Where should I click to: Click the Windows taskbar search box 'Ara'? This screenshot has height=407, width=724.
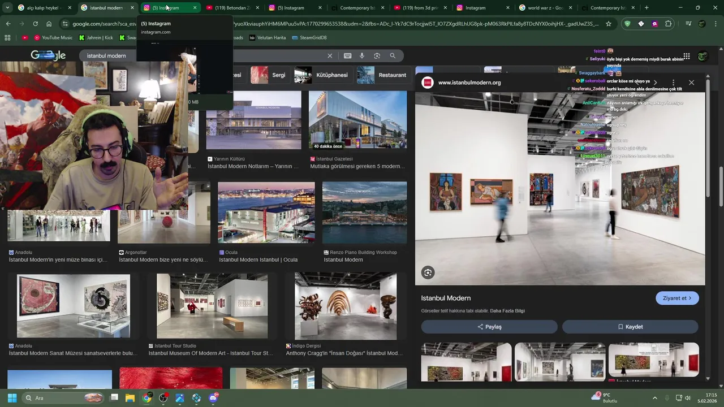(63, 398)
